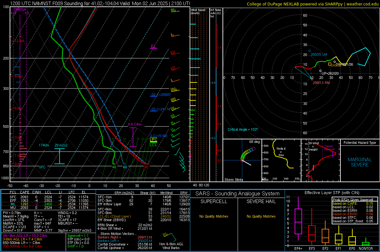Click the green NONTOR box plot
Image resolution: width=380 pixels, height=252 pixels.
(x=366, y=242)
